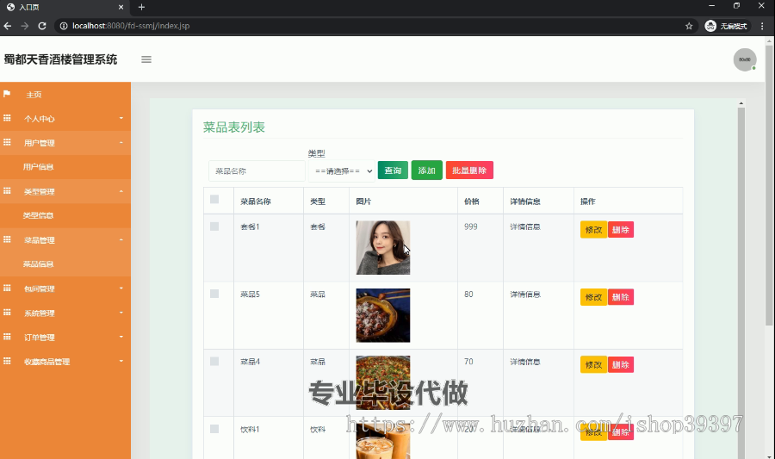Image resolution: width=775 pixels, height=459 pixels.
Task: Click the red 批量删除 button
Action: tap(469, 171)
